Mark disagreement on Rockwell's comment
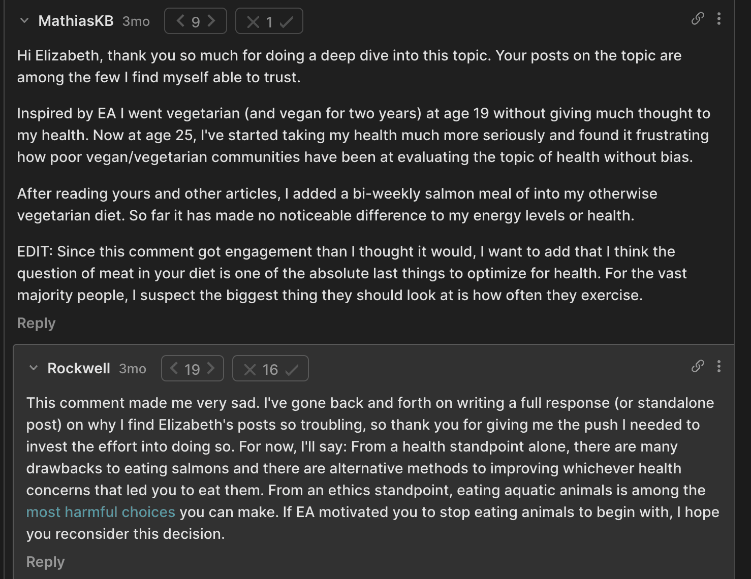The width and height of the screenshot is (751, 579). tap(249, 370)
